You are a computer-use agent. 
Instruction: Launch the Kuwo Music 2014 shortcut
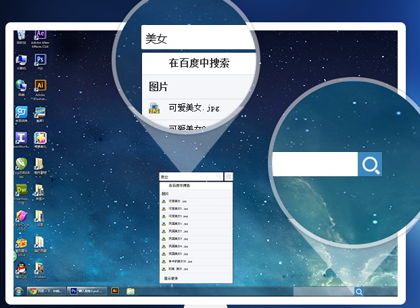pos(21,247)
